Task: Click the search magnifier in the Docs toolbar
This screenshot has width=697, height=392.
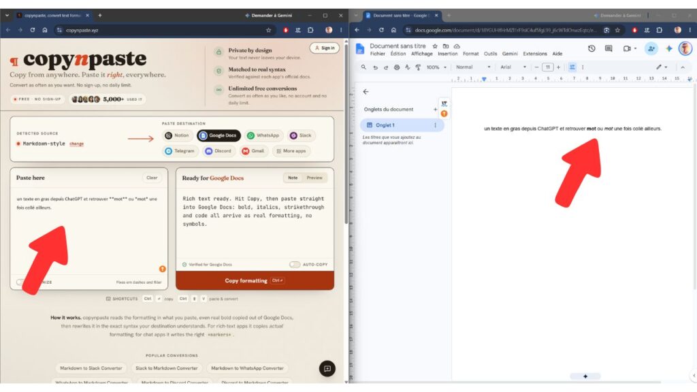Action: click(363, 67)
